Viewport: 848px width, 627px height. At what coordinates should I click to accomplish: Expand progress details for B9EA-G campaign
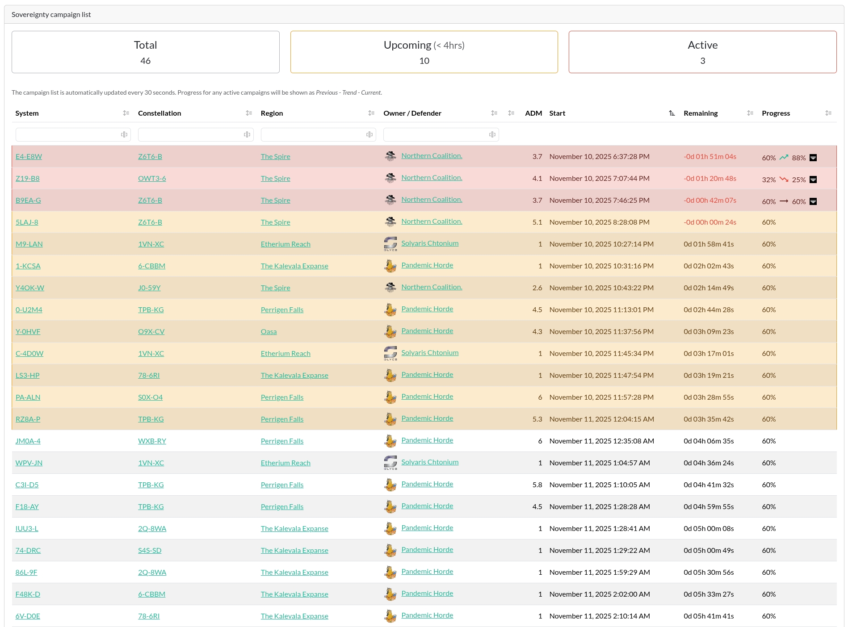coord(813,201)
